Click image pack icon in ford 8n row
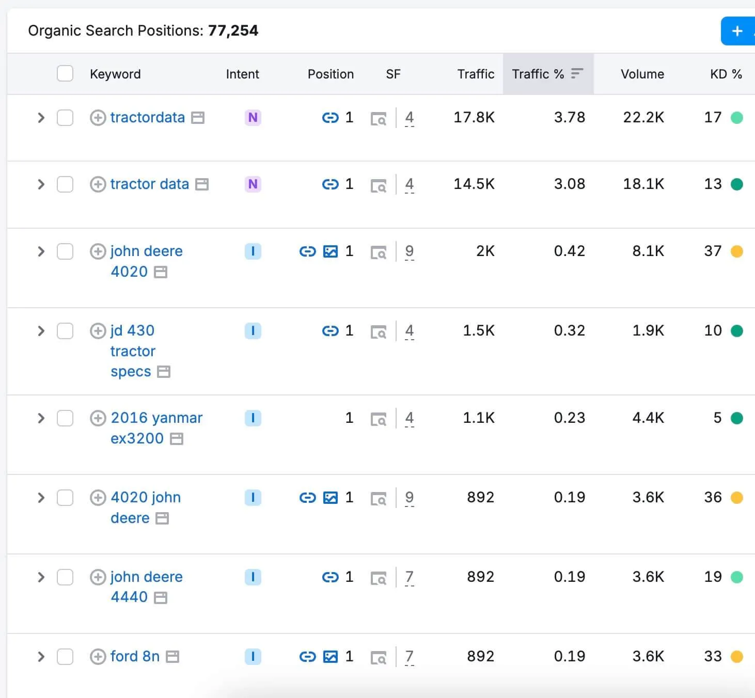The image size is (755, 698). [x=331, y=657]
